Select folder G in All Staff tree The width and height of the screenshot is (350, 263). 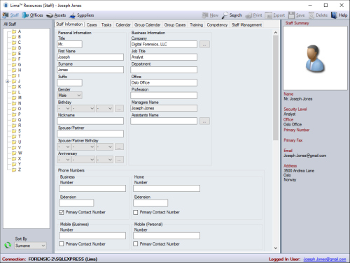17,64
